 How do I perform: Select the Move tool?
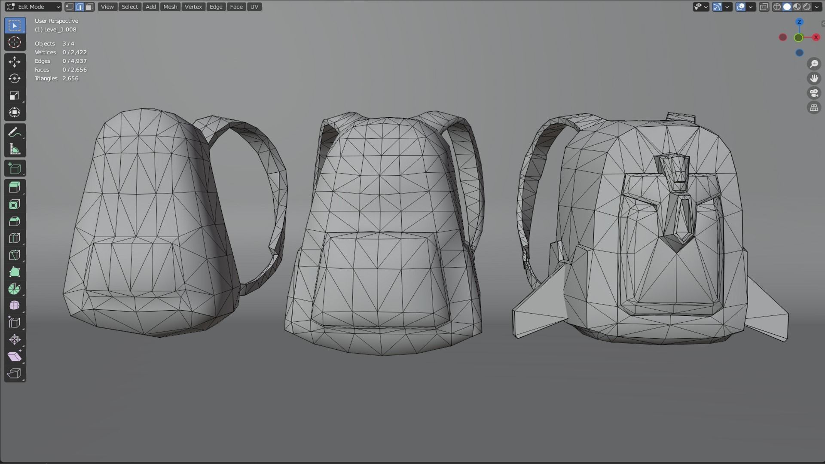[15, 62]
